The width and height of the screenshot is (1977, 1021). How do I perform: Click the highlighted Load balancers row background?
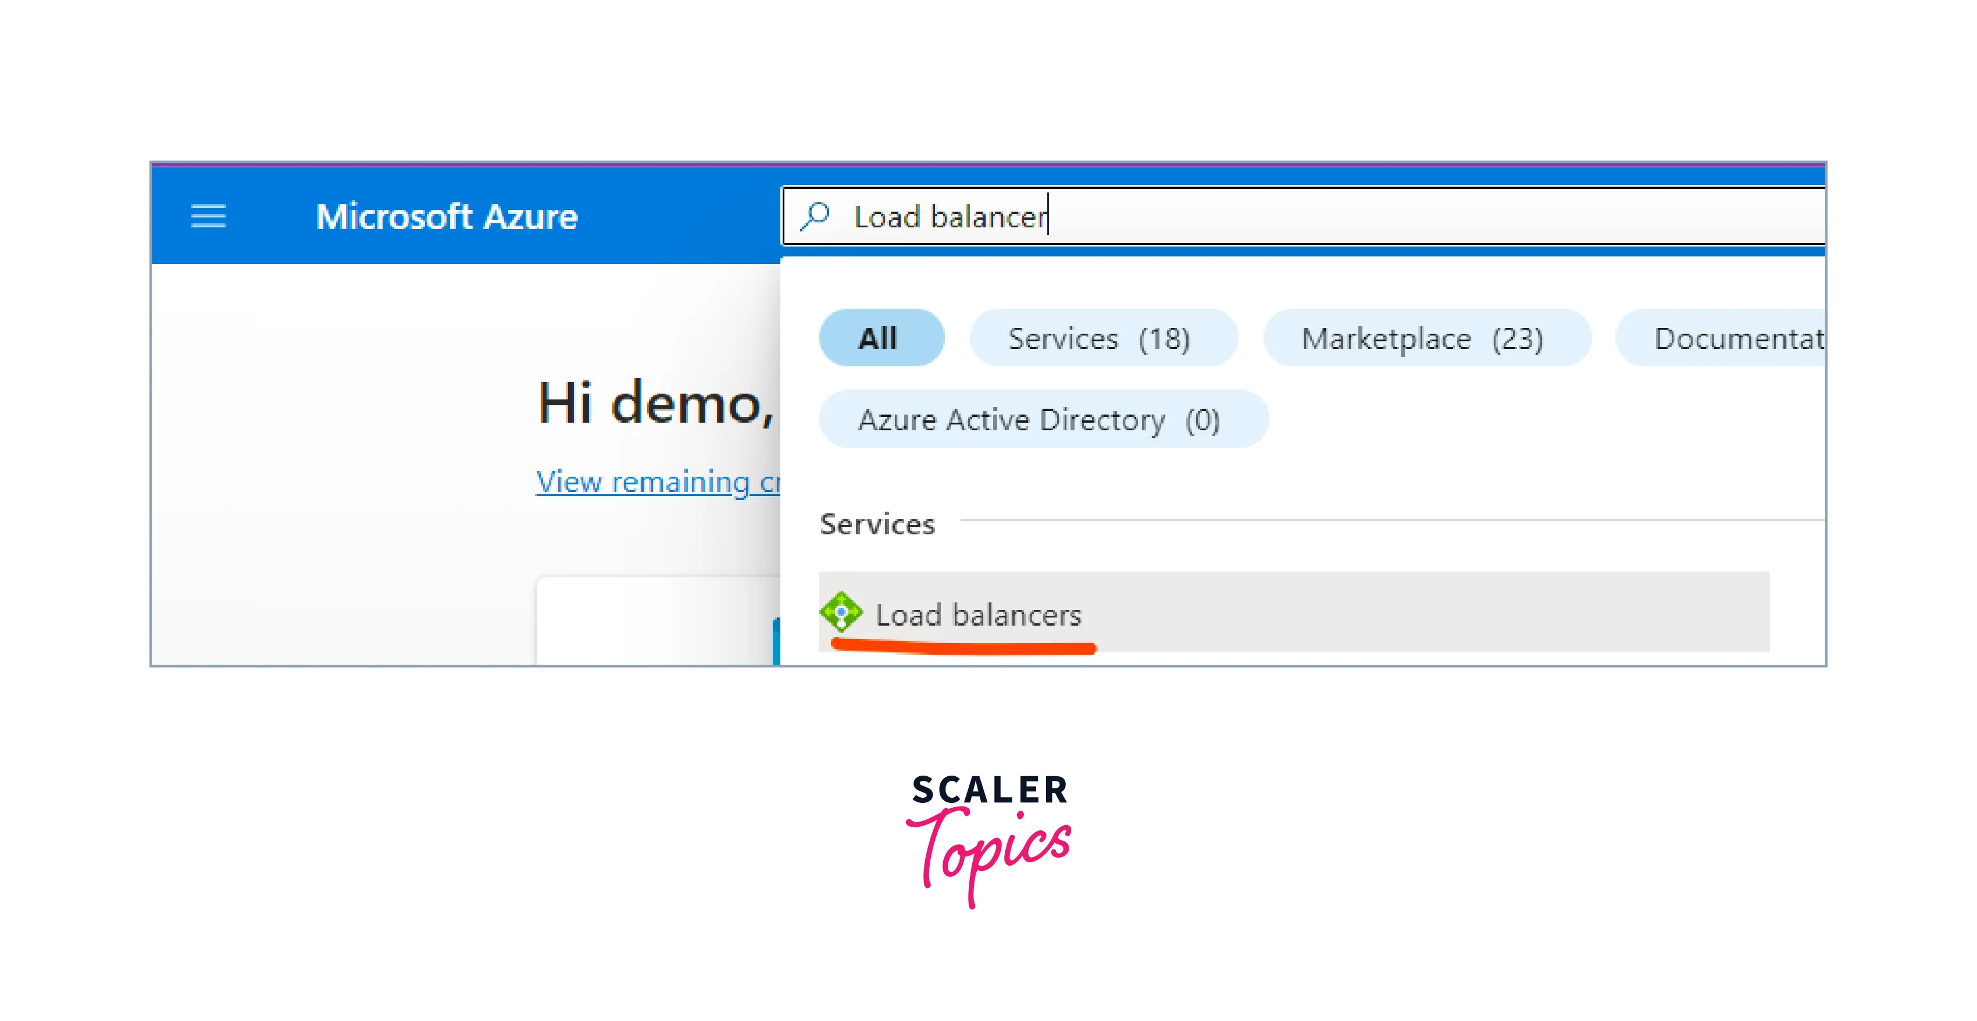1294,612
